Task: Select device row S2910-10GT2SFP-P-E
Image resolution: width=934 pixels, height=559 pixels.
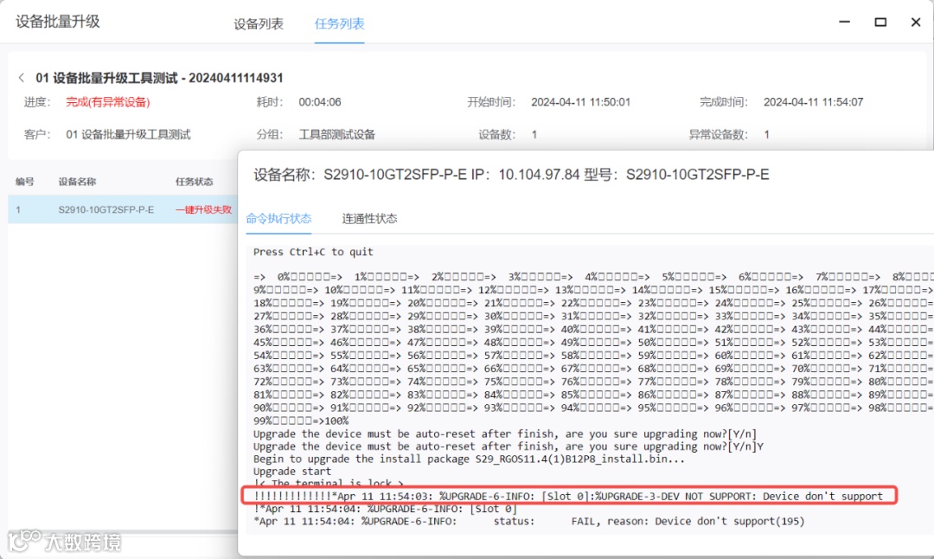Action: (x=123, y=209)
